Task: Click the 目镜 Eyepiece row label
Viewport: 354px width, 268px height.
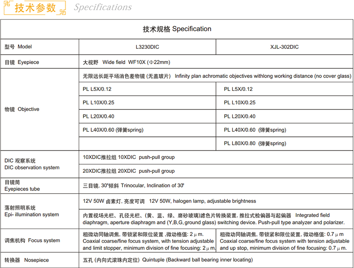Action: [x=22, y=62]
